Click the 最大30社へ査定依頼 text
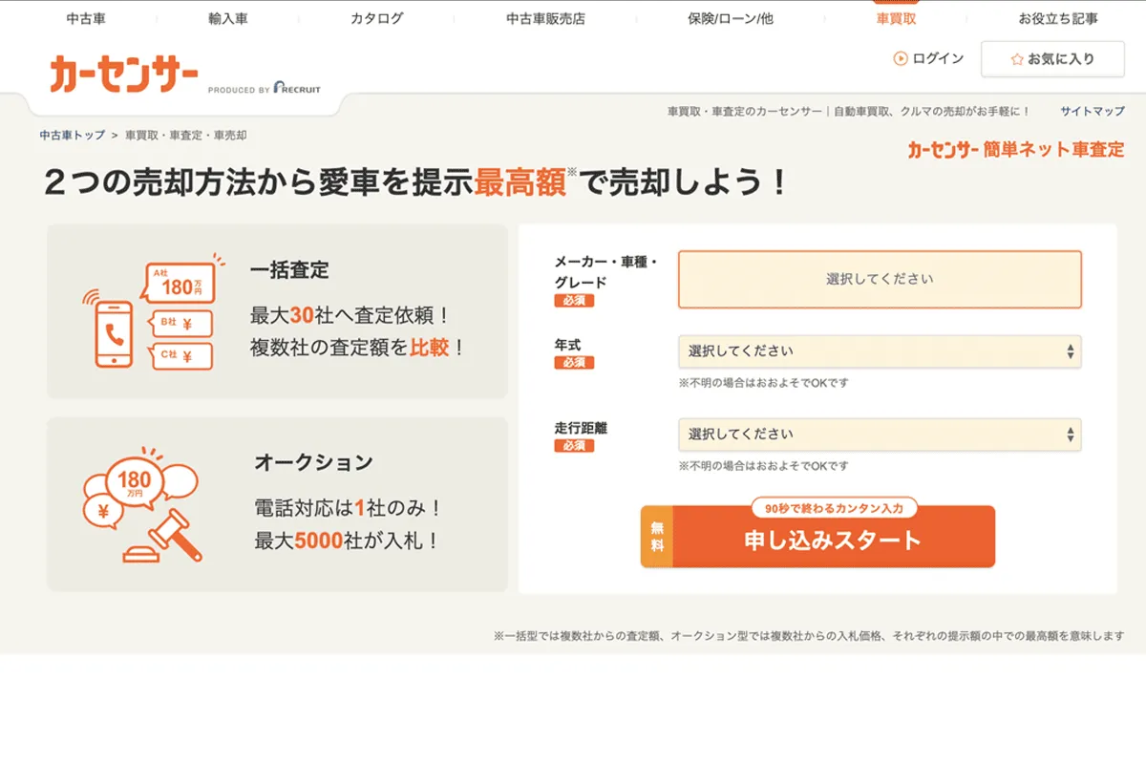The width and height of the screenshot is (1146, 764). tap(350, 315)
